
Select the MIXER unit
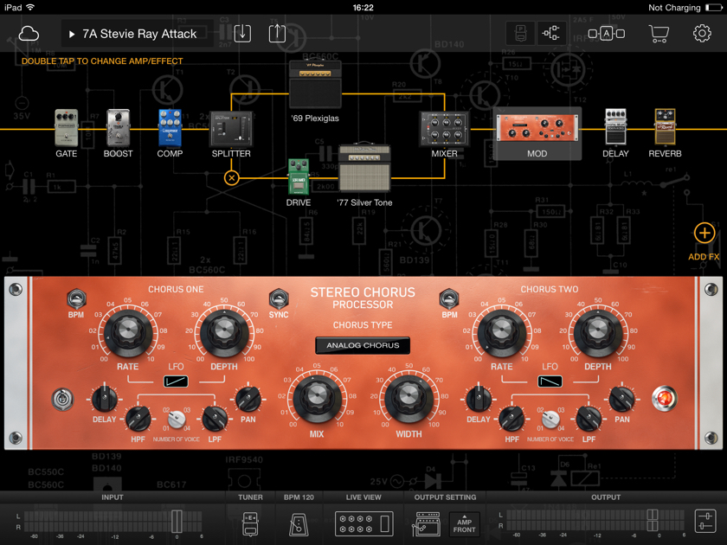pos(444,129)
